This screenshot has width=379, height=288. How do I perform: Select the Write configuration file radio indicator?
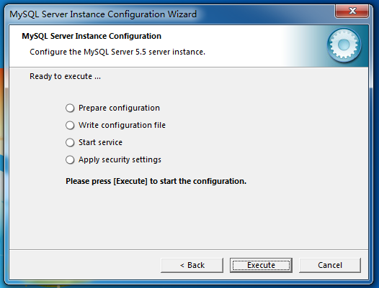tap(70, 125)
